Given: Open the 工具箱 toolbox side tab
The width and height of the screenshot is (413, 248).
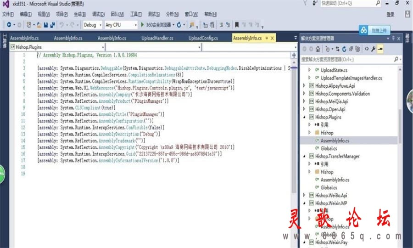Looking at the screenshot, I should click(4, 41).
